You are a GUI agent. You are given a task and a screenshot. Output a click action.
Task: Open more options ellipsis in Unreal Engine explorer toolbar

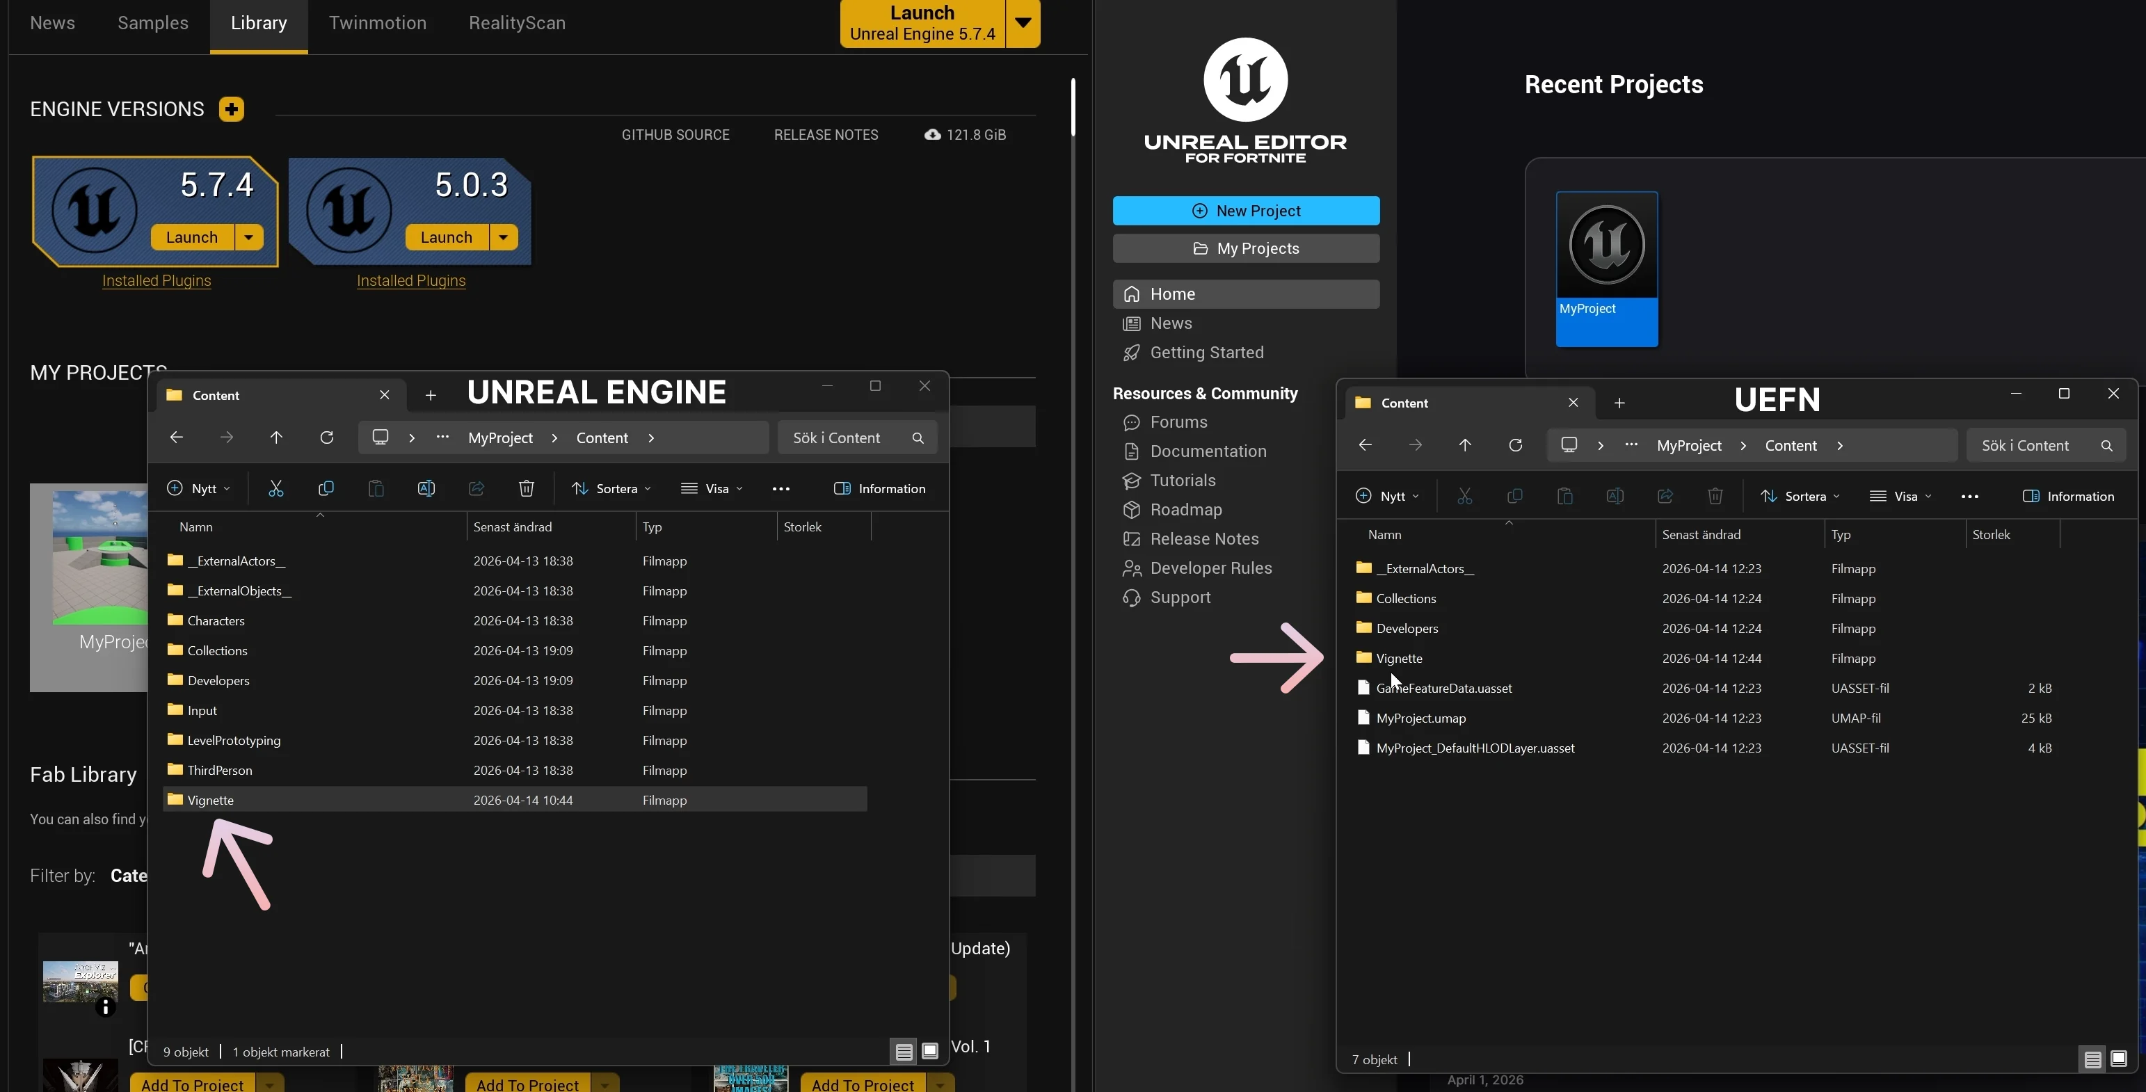[x=780, y=489]
